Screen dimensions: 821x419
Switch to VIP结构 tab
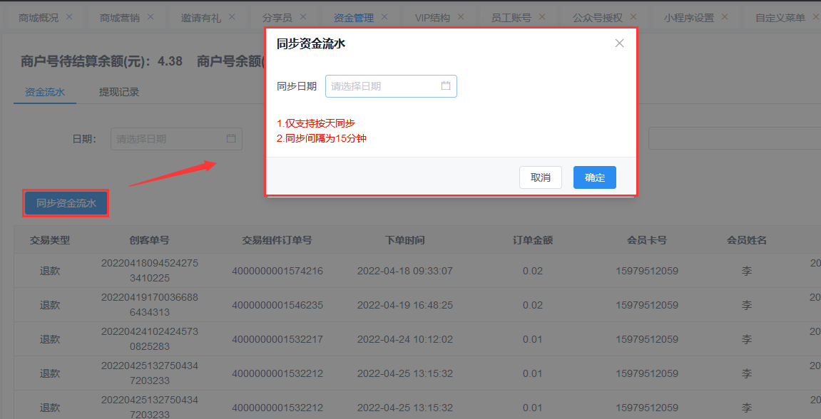(x=432, y=19)
